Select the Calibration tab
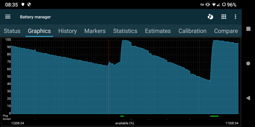Viewport: 255px width, 127px height. [192, 31]
